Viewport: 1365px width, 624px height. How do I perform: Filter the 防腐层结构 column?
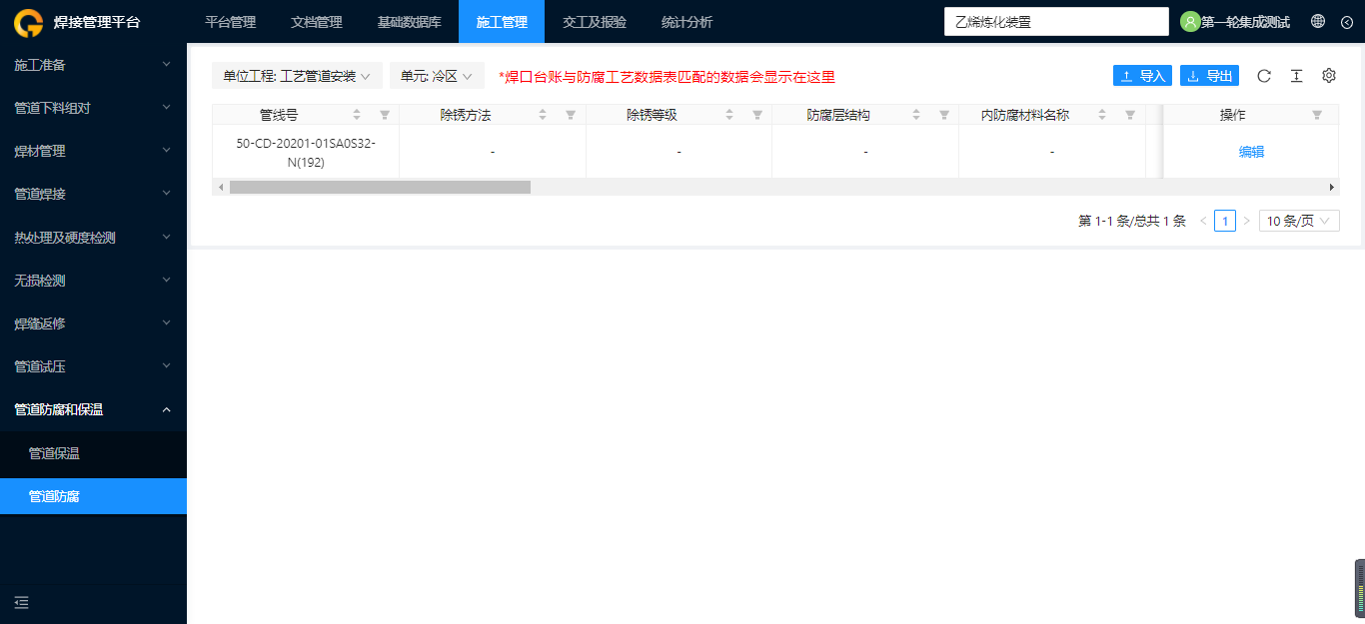[944, 115]
